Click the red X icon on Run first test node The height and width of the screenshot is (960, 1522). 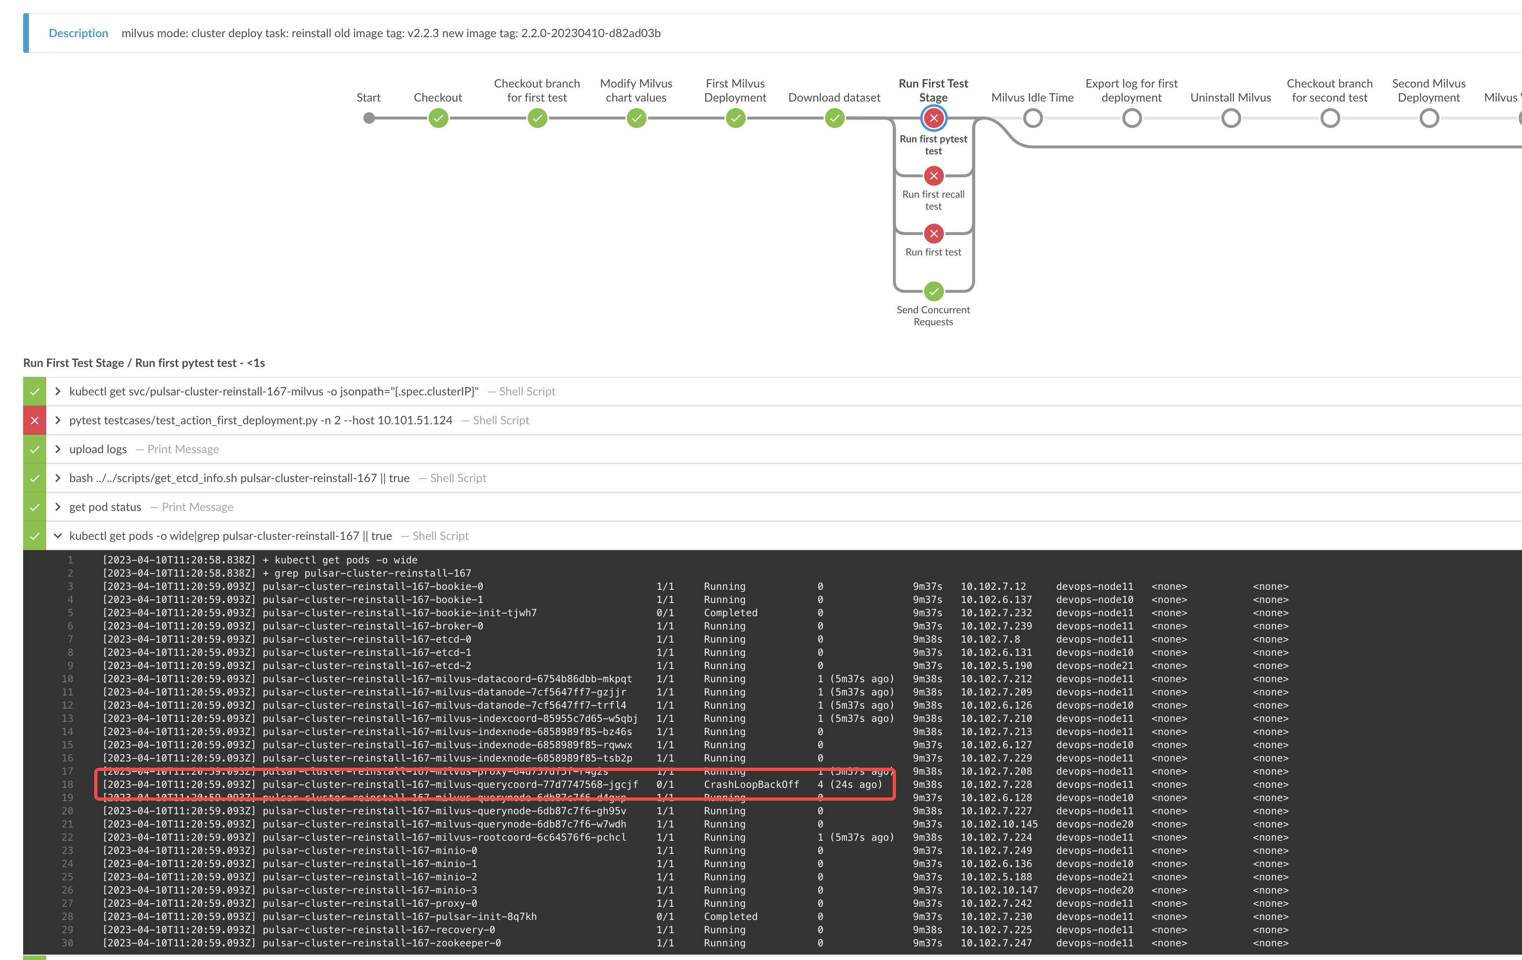point(934,234)
